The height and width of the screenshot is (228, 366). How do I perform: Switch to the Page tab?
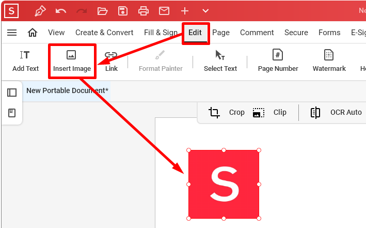click(221, 33)
